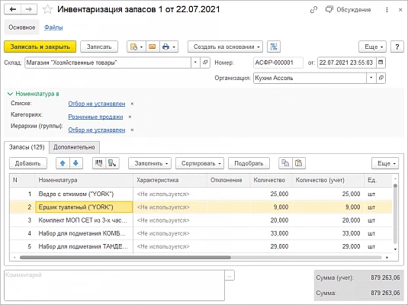This screenshot has height=305, width=408.
Task: Clear the Категориях filter with x
Action: click(x=130, y=117)
